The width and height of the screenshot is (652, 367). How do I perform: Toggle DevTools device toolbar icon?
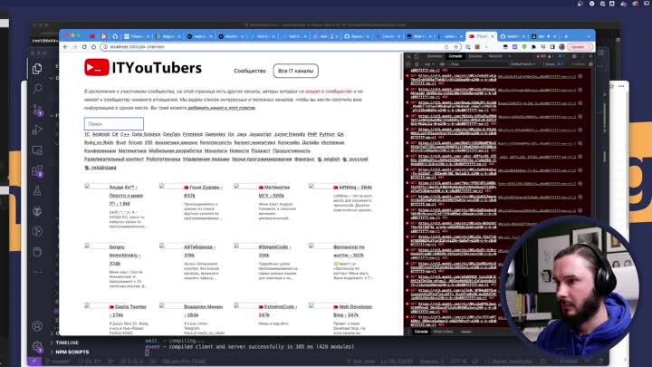click(x=417, y=56)
